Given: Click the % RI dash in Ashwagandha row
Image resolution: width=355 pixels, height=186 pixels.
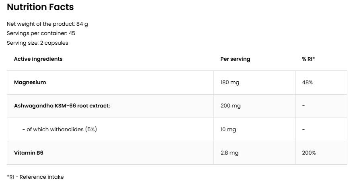Looking at the screenshot, I should coord(304,105).
